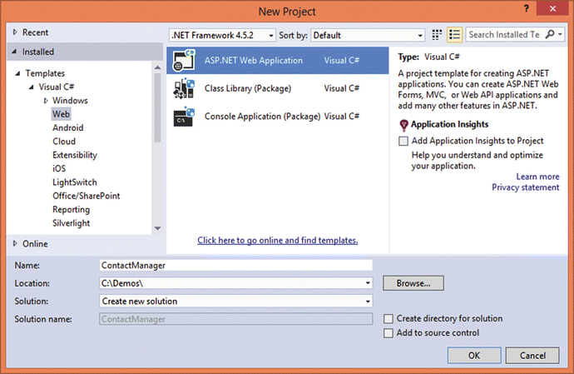The image size is (574, 374).
Task: Select the Android template category
Action: [67, 127]
